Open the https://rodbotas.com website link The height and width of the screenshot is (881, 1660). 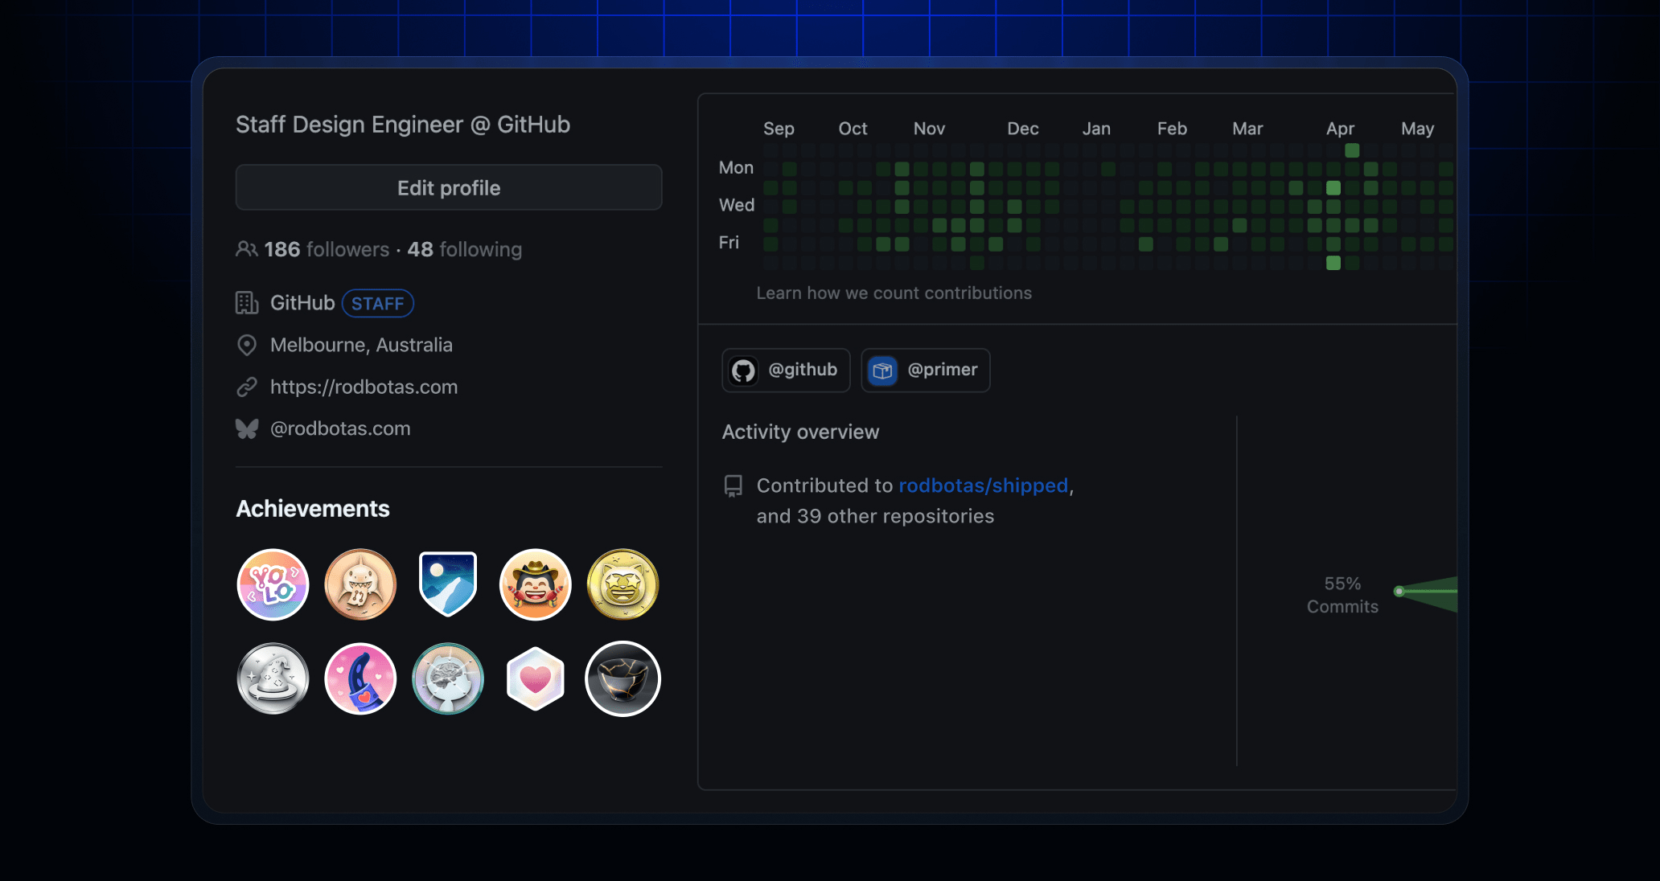(x=364, y=387)
